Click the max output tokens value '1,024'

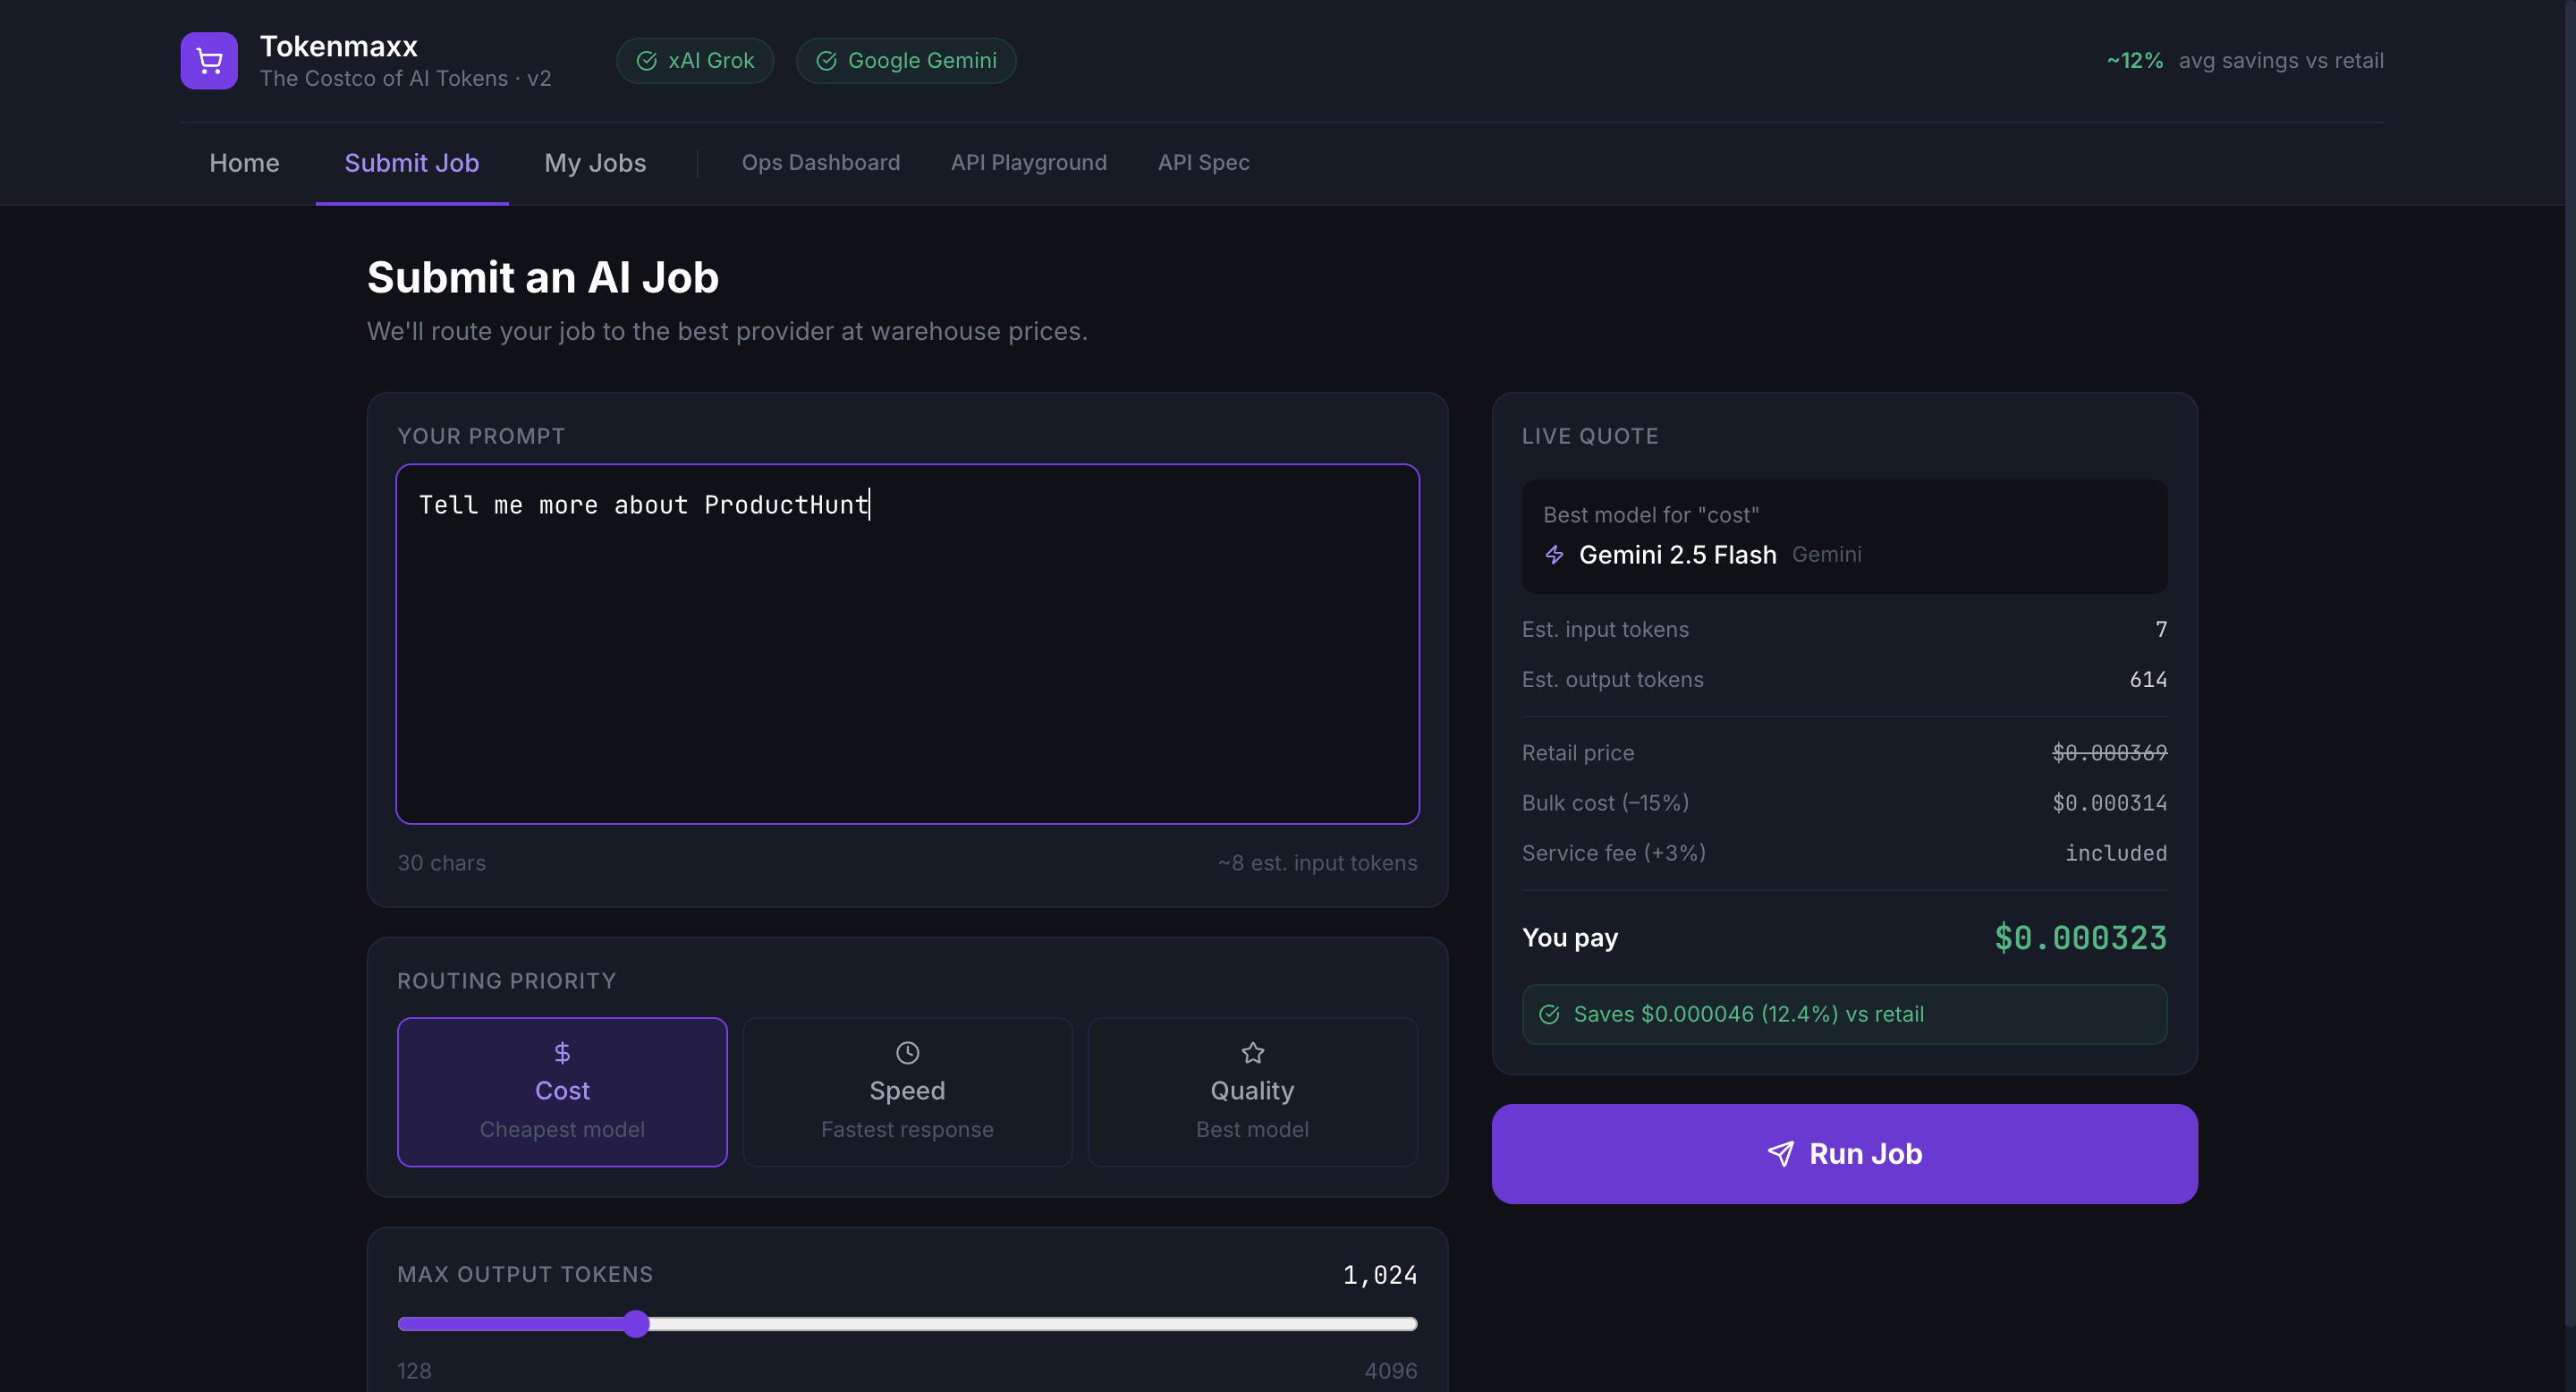tap(1380, 1275)
